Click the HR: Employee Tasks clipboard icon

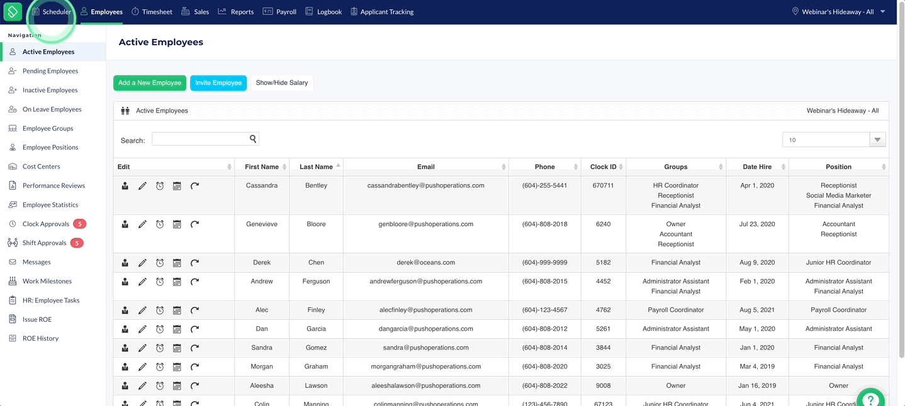(x=12, y=300)
